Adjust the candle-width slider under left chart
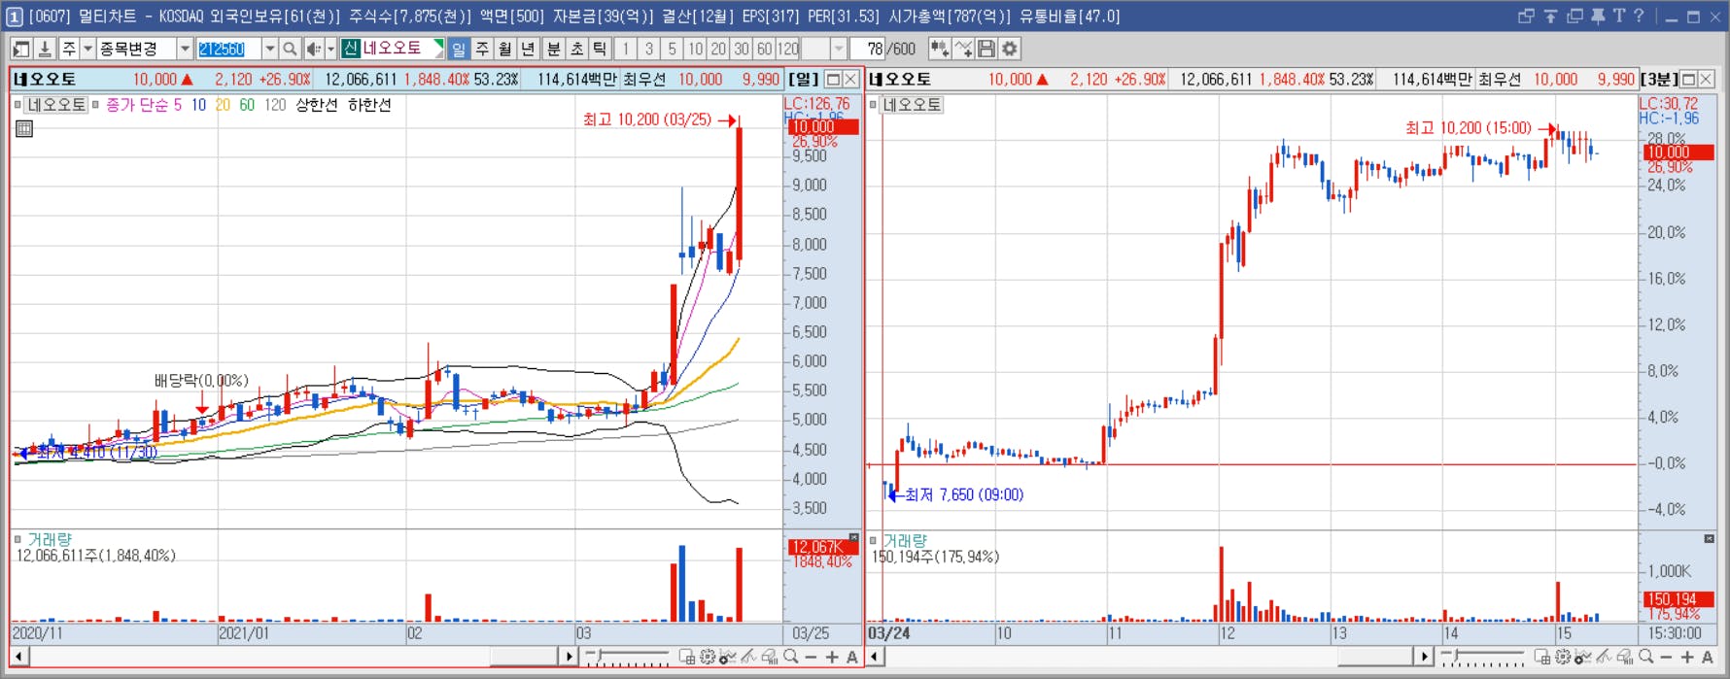 coord(628,658)
